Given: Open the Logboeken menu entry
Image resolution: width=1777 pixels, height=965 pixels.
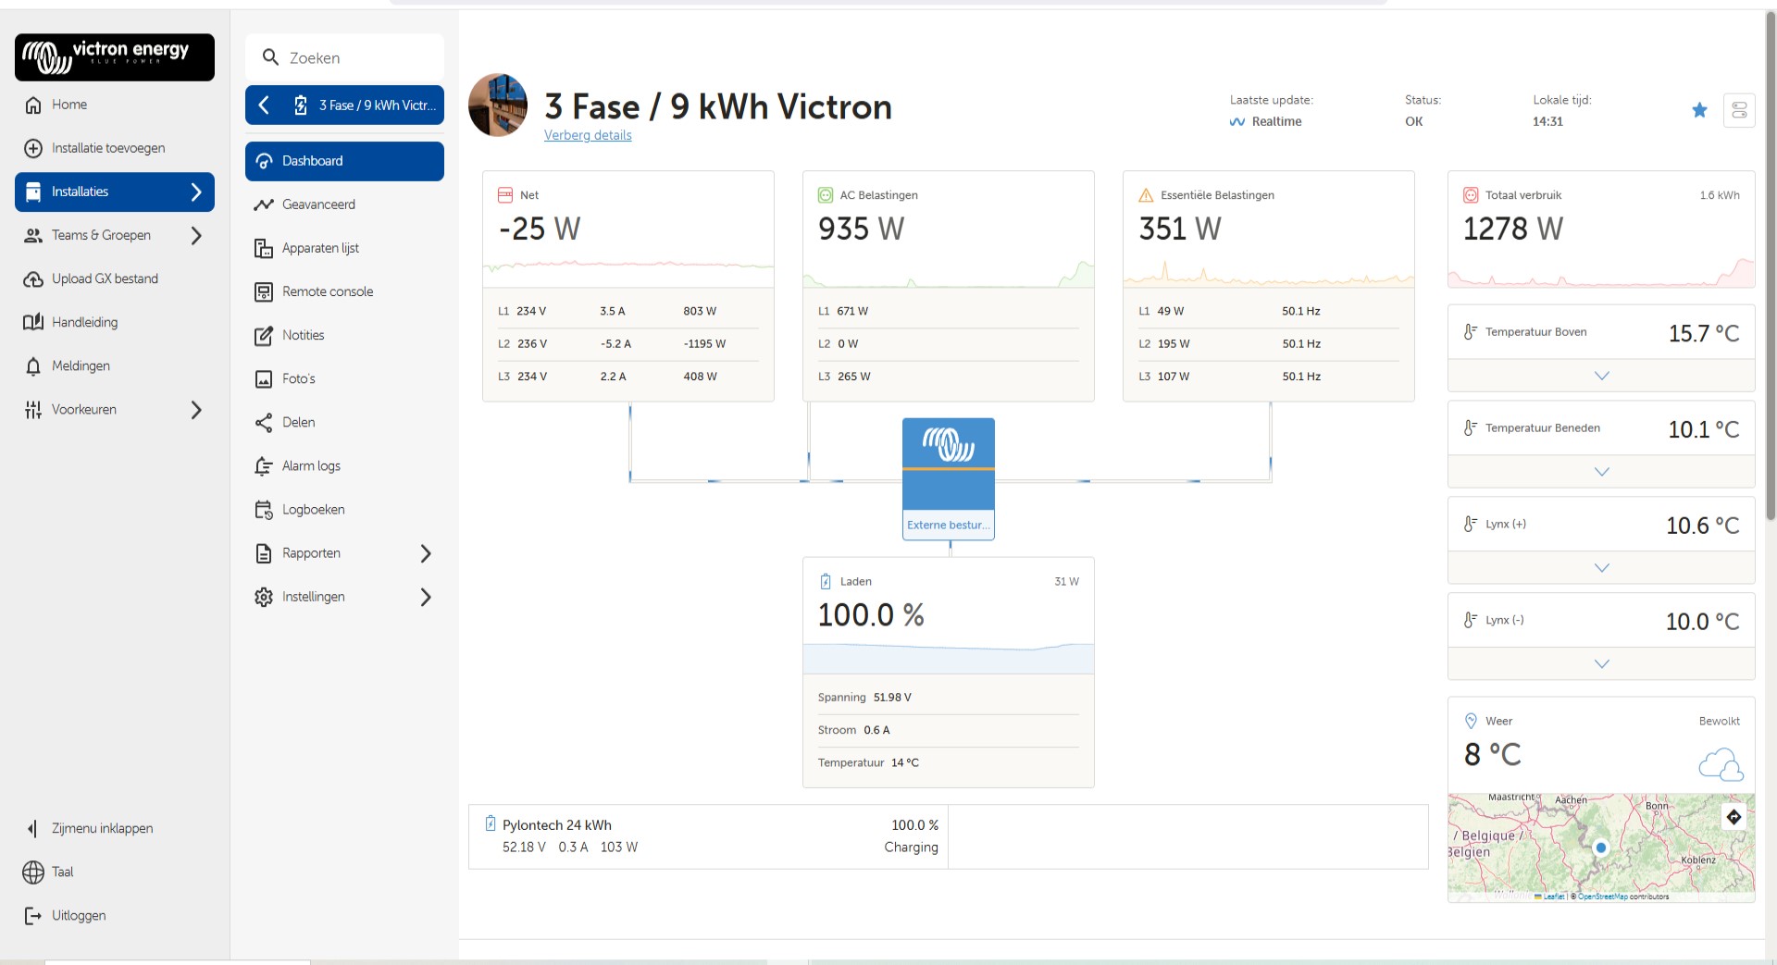Looking at the screenshot, I should click(x=344, y=510).
